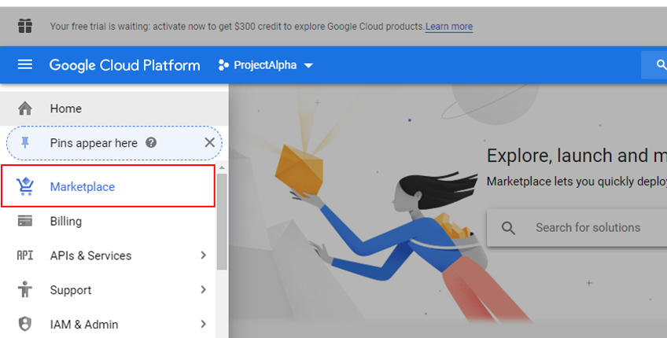Expand the IAM & Admin submenu arrow
Viewport: 667px width, 338px height.
click(x=204, y=324)
